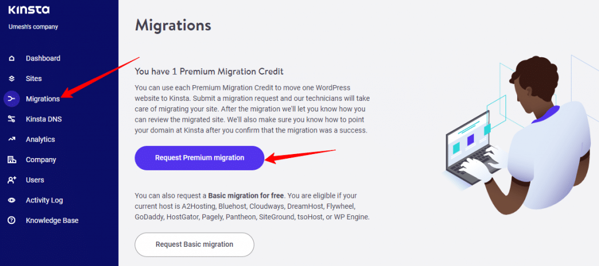Image resolution: width=599 pixels, height=266 pixels.
Task: Open the Activity Log label
Action: [44, 199]
